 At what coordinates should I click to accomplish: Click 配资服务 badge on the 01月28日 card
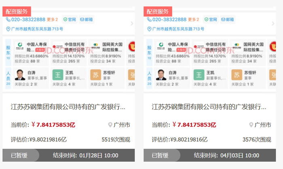[x=17, y=12]
